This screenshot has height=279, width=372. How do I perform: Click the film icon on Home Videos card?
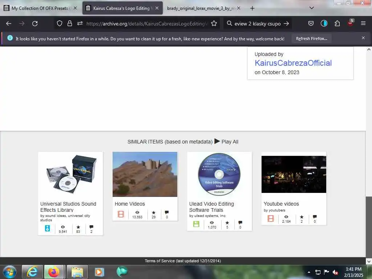121,214
